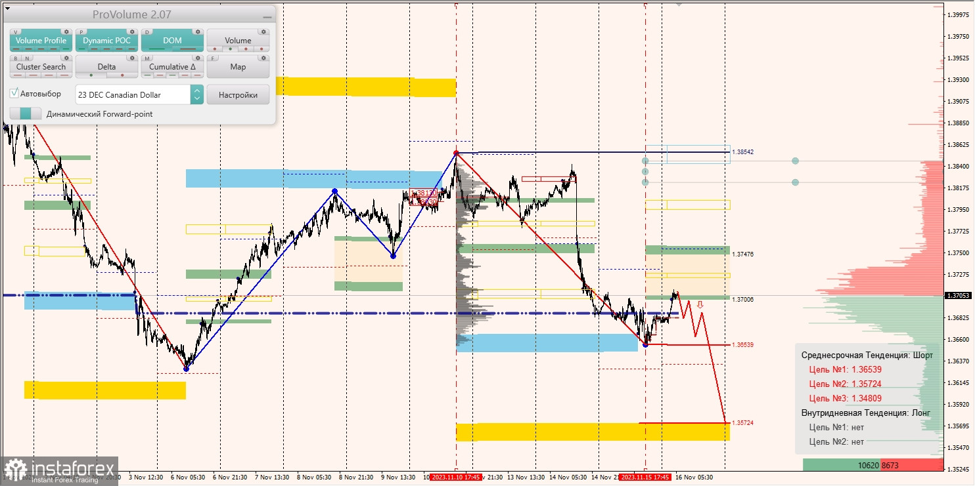Toggle the Volume Profile indicator
The height and width of the screenshot is (486, 975).
(x=41, y=41)
